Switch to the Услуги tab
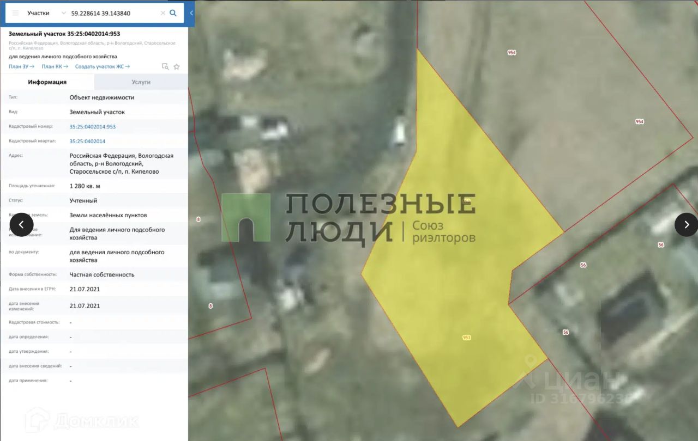698x441 pixels. (141, 82)
